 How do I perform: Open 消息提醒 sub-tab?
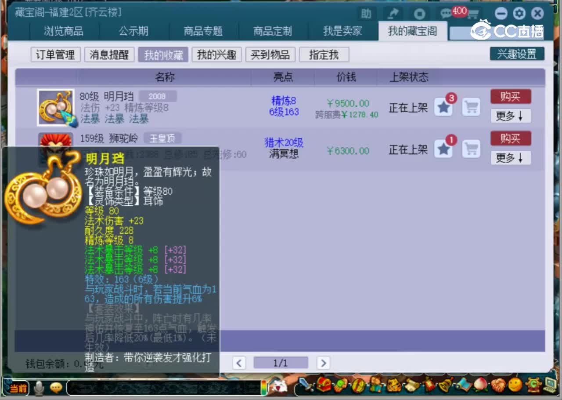pos(109,55)
